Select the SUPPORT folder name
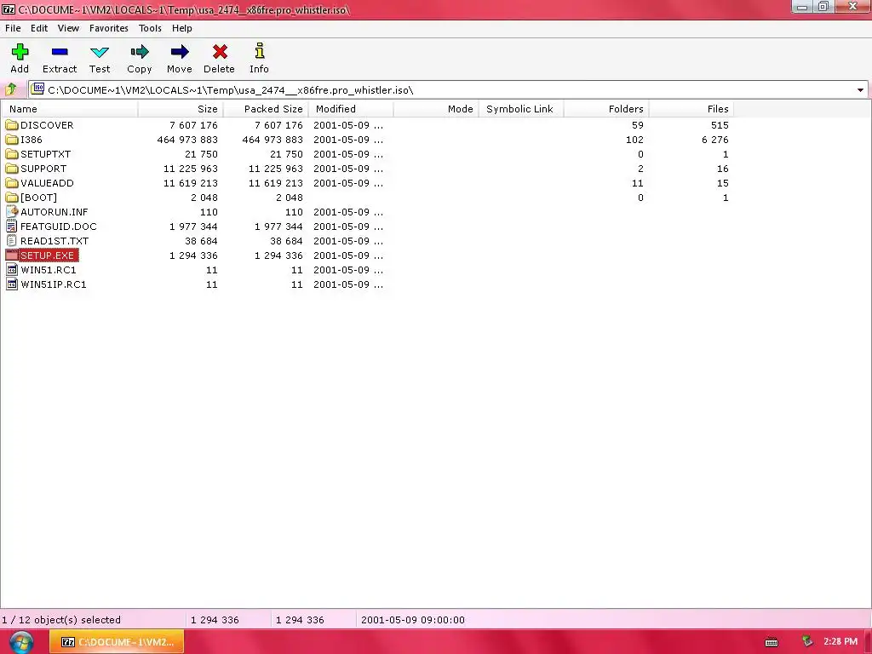Screen dimensions: 872x654 (43, 169)
